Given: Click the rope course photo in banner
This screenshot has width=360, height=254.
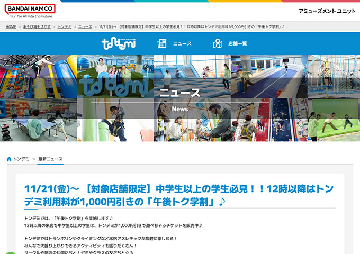Looking at the screenshot, I should click(x=334, y=77).
